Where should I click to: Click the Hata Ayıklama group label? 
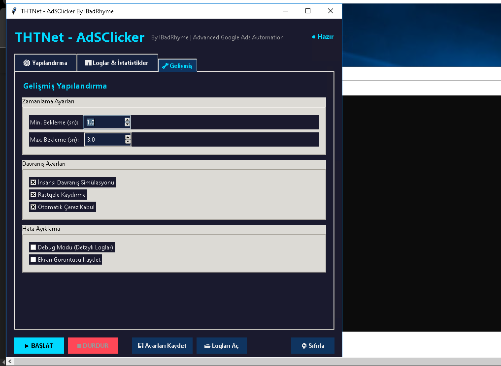41,229
